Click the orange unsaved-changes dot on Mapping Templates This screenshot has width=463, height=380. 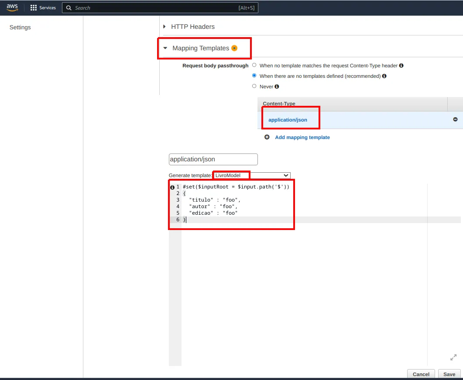pyautogui.click(x=234, y=48)
